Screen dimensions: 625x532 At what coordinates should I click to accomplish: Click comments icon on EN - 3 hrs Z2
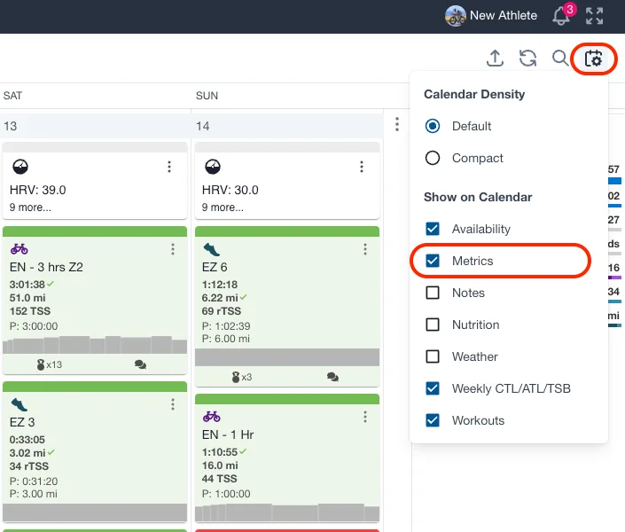(140, 364)
